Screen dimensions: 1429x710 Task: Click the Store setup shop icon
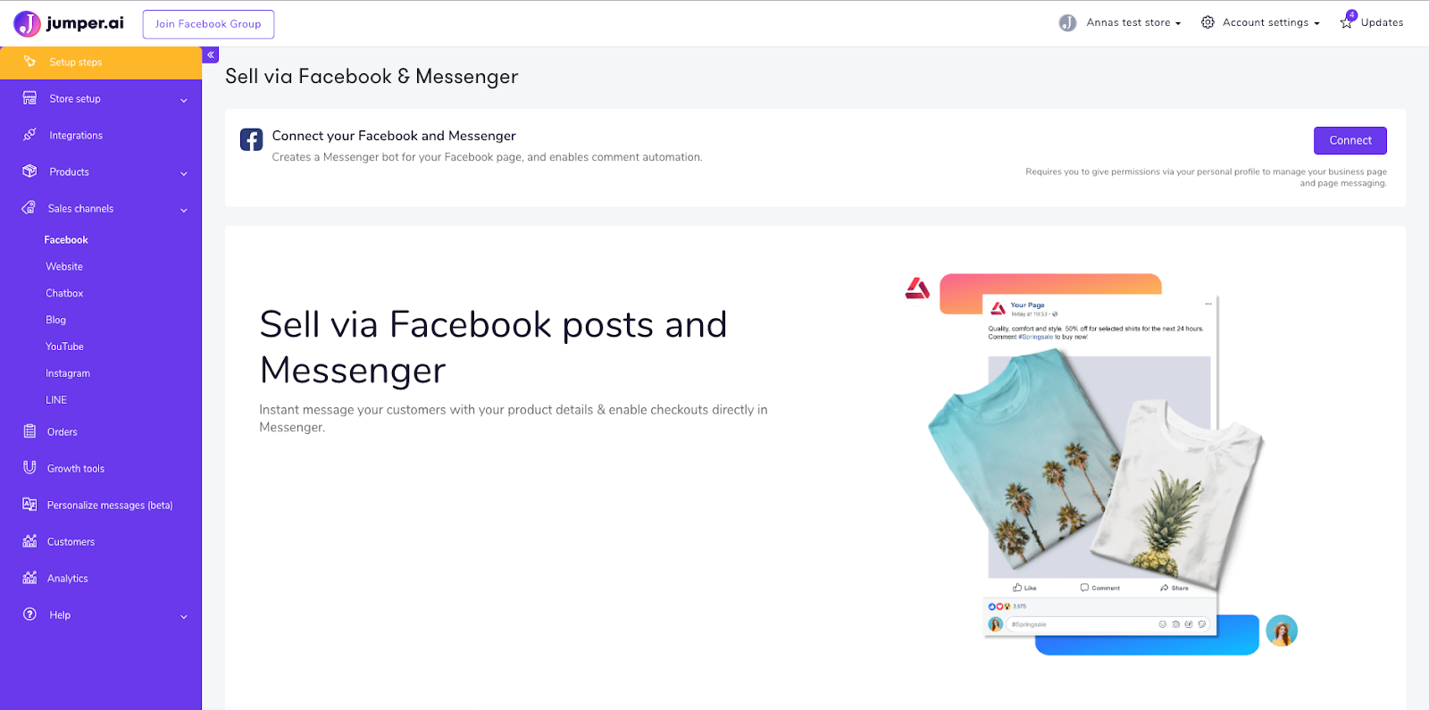point(29,98)
